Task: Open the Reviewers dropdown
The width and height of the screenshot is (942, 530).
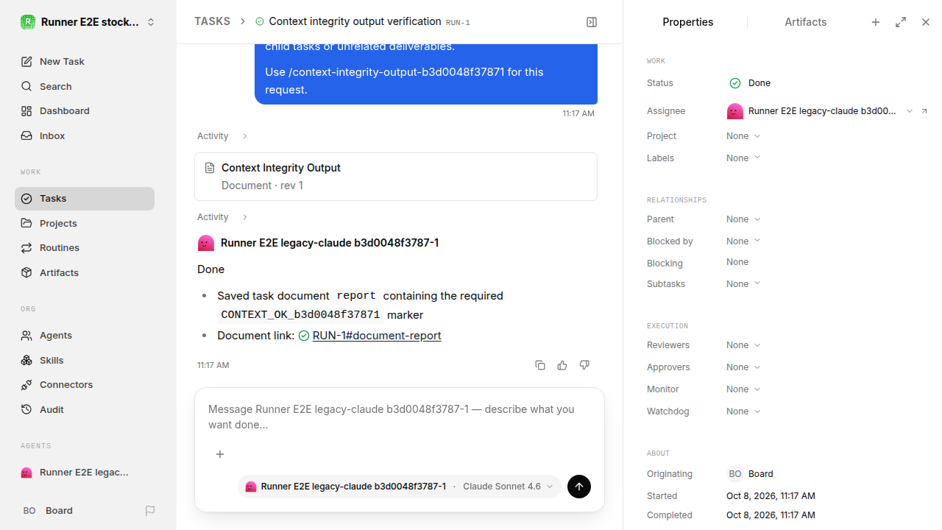Action: tap(743, 345)
